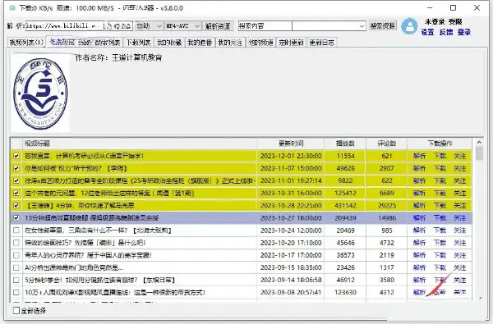Open the 我的关注 tab
The image size is (493, 324).
coord(230,43)
